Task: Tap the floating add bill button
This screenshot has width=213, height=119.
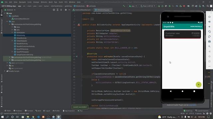Action: pos(198,85)
